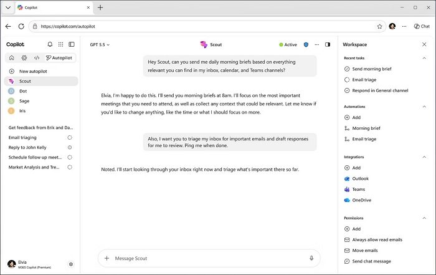Add a new permission
The height and width of the screenshot is (275, 436).
353,229
